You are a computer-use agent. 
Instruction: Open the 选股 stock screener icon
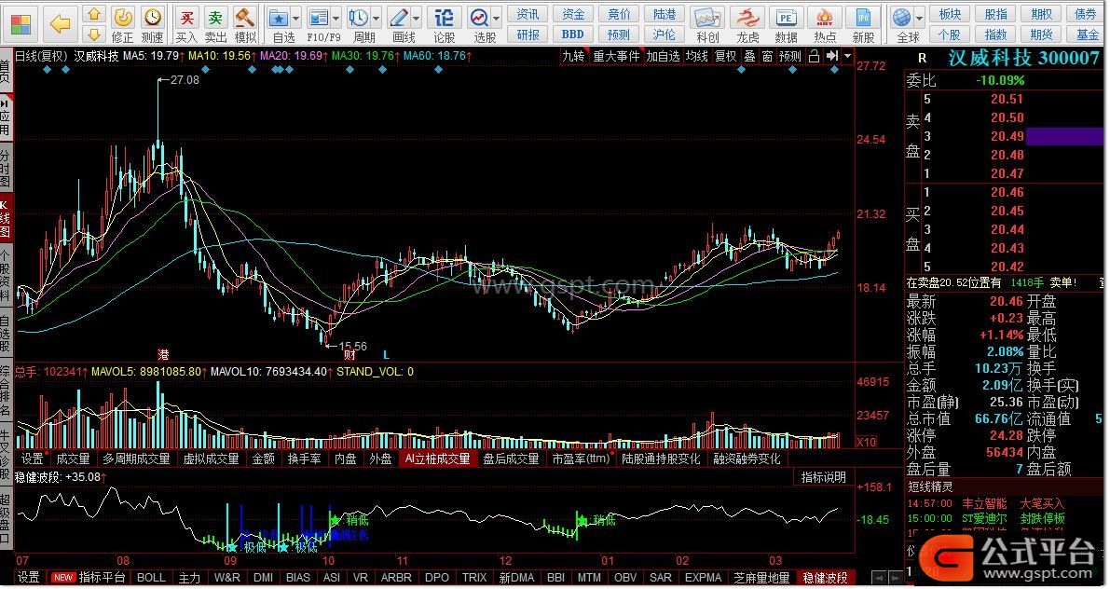click(479, 17)
